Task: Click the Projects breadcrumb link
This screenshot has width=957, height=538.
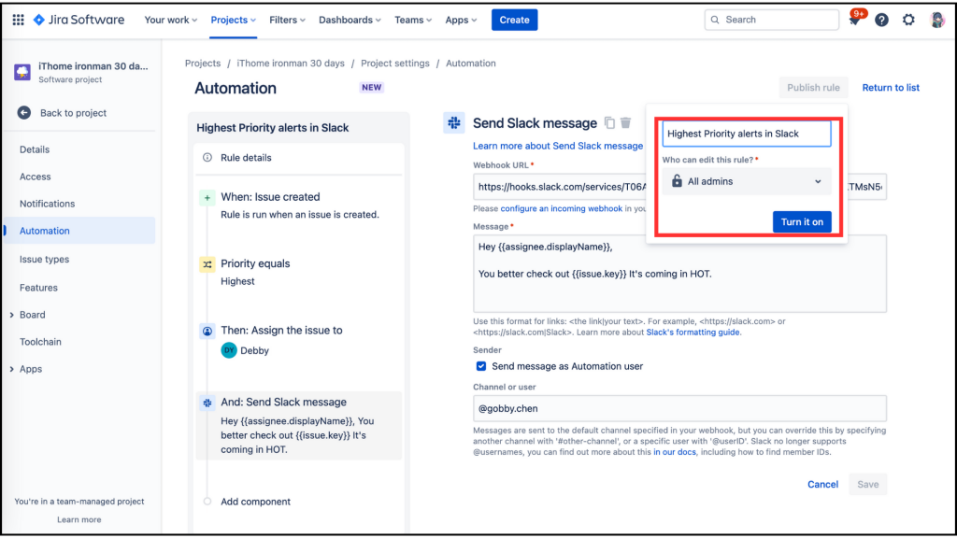Action: tap(203, 64)
